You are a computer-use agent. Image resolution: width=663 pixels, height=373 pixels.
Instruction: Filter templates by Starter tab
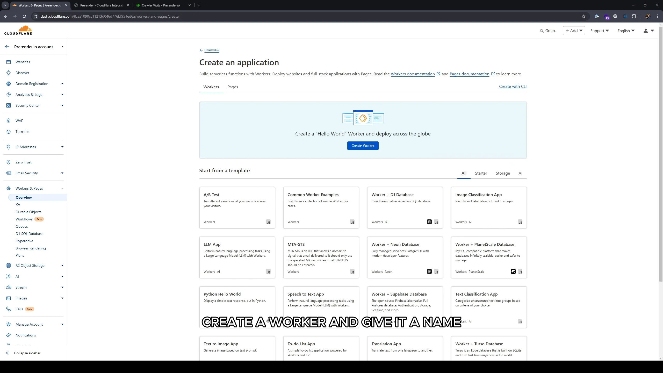481,173
